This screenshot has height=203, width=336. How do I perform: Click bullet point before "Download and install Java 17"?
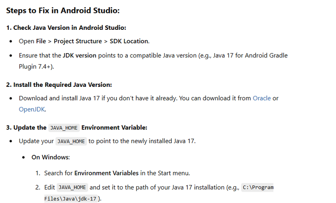click(x=10, y=99)
